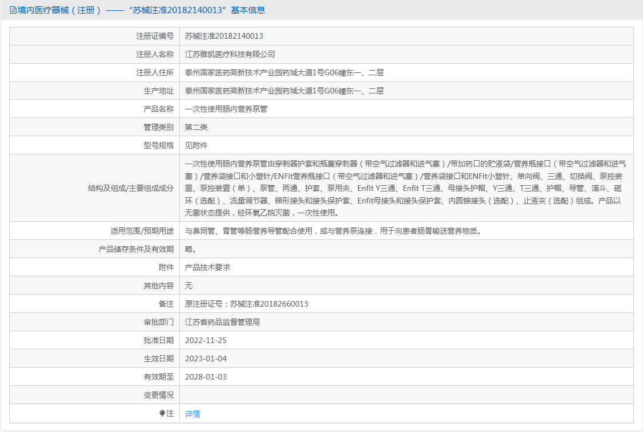Select the approval date 2022-11-25
This screenshot has height=432, width=643.
(206, 340)
